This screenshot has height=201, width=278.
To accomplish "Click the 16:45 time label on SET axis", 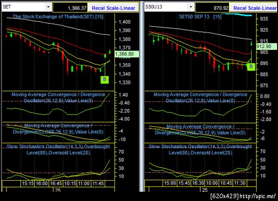I will pyautogui.click(x=56, y=183).
